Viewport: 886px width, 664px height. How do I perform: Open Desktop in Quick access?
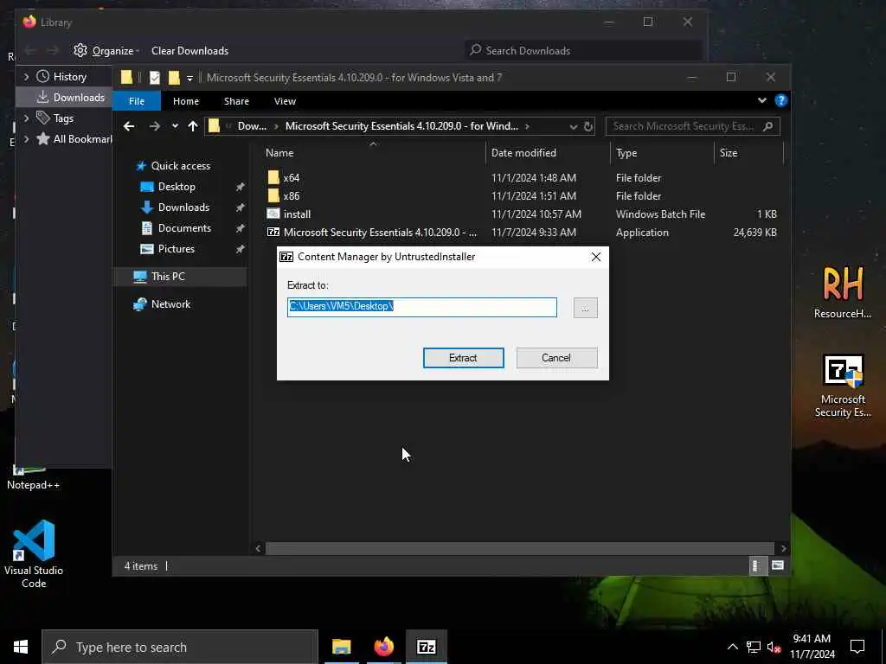[x=177, y=187]
